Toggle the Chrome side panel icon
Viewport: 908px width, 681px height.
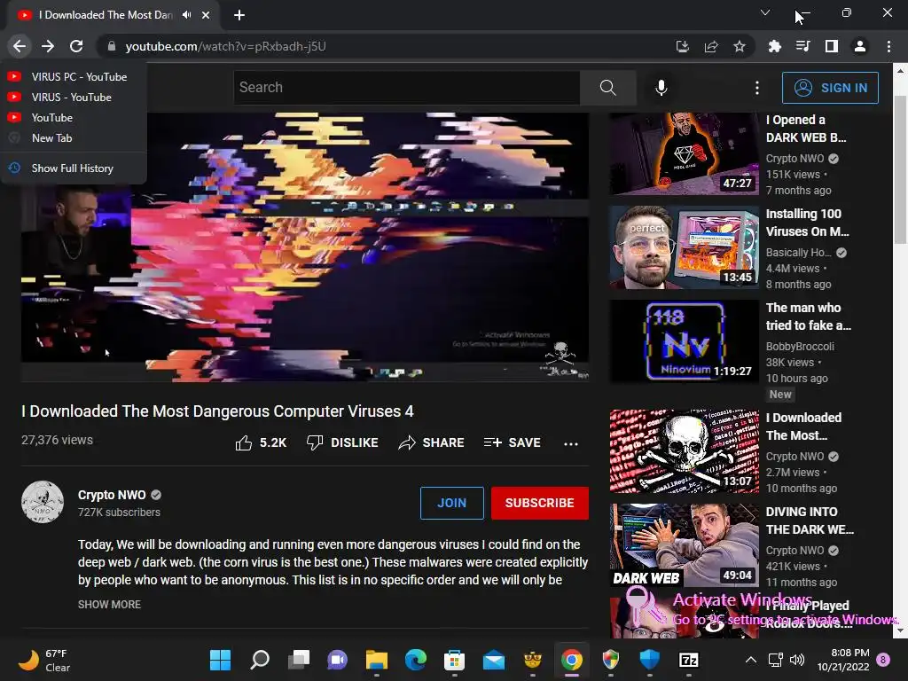[832, 46]
